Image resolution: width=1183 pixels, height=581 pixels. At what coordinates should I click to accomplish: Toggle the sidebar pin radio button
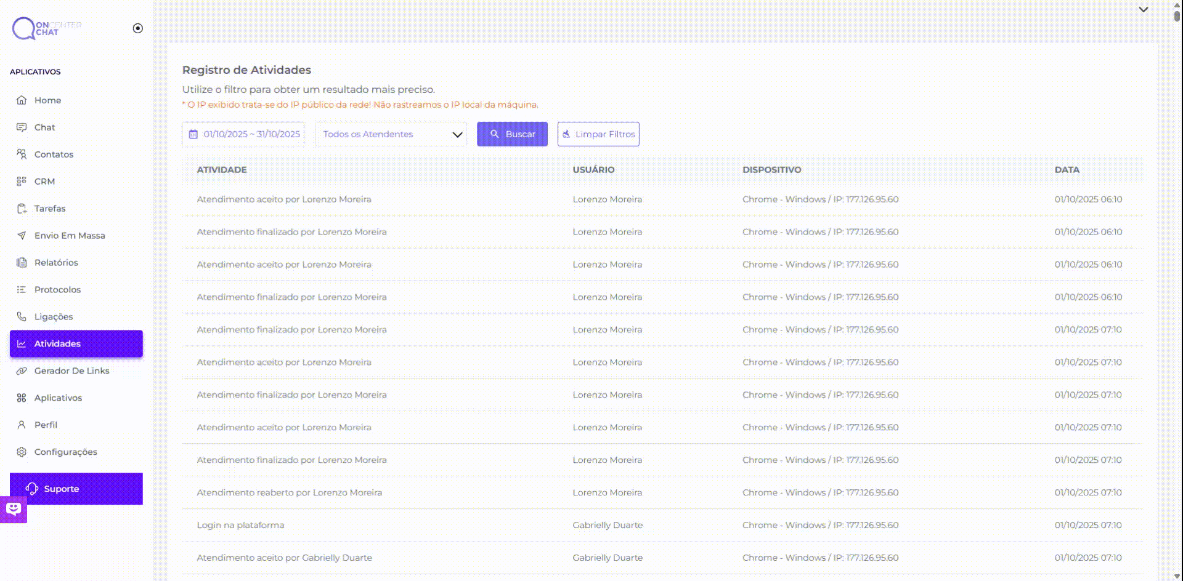[x=138, y=28]
